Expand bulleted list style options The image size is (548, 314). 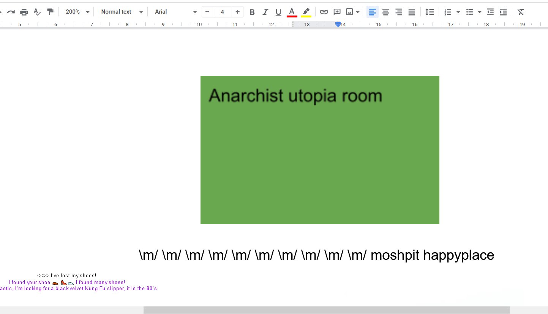tap(479, 12)
